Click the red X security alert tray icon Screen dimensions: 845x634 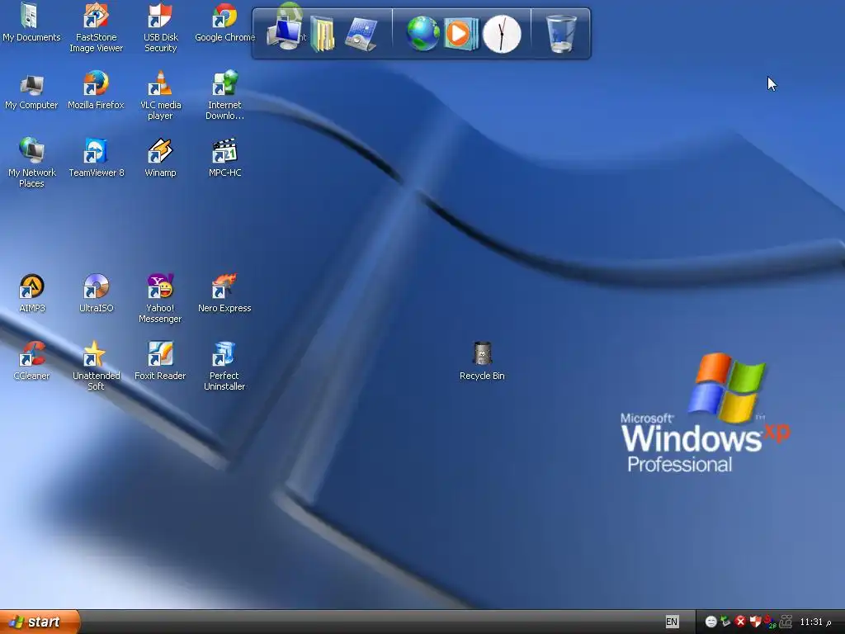click(x=740, y=622)
